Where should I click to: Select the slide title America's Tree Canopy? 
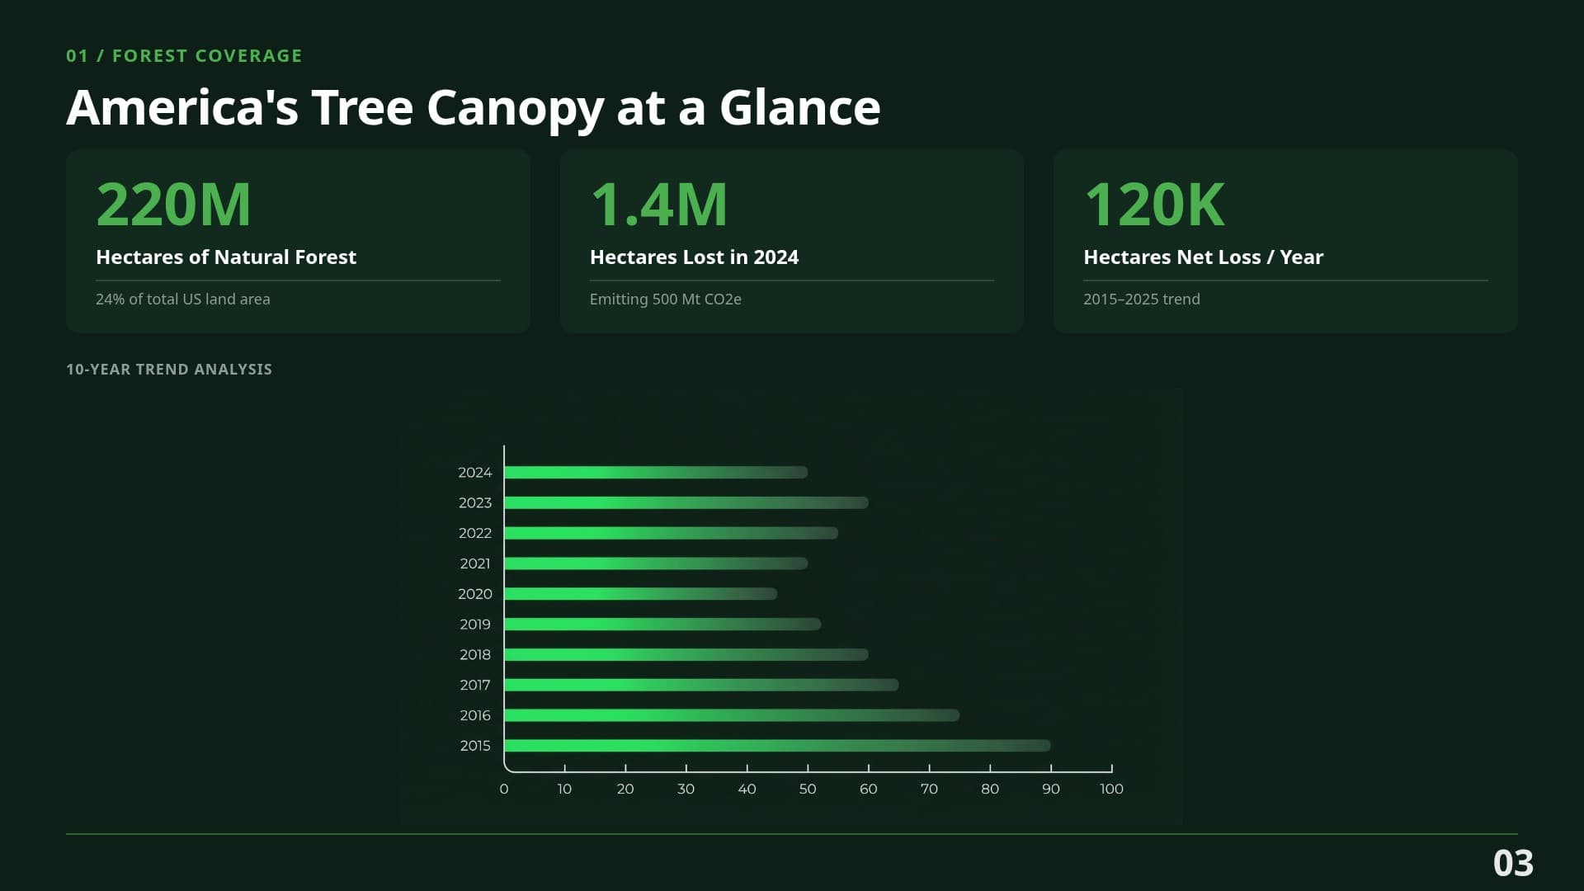474,107
